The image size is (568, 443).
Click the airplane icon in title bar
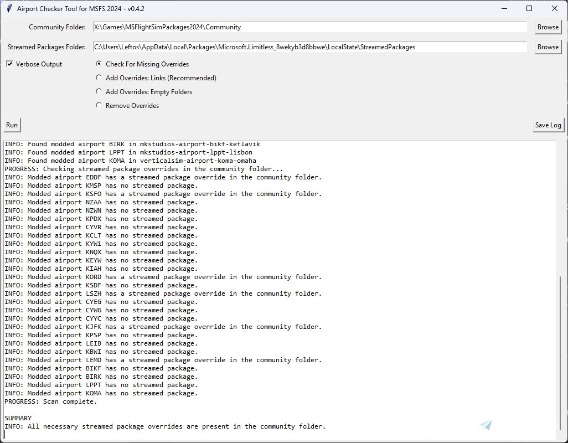(8, 8)
